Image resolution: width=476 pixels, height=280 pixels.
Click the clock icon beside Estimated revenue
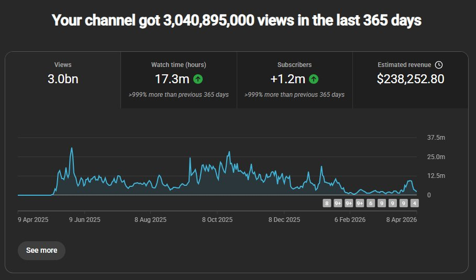tap(439, 65)
